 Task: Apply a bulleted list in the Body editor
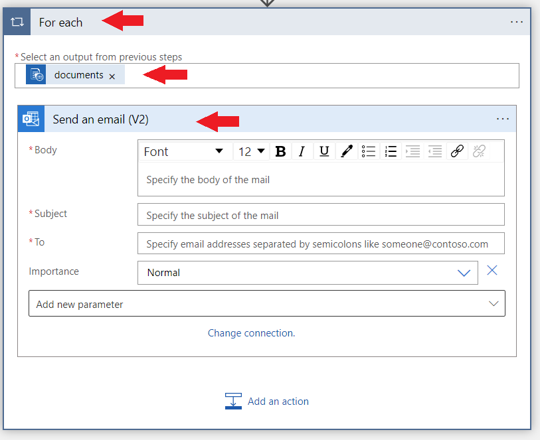pos(368,151)
